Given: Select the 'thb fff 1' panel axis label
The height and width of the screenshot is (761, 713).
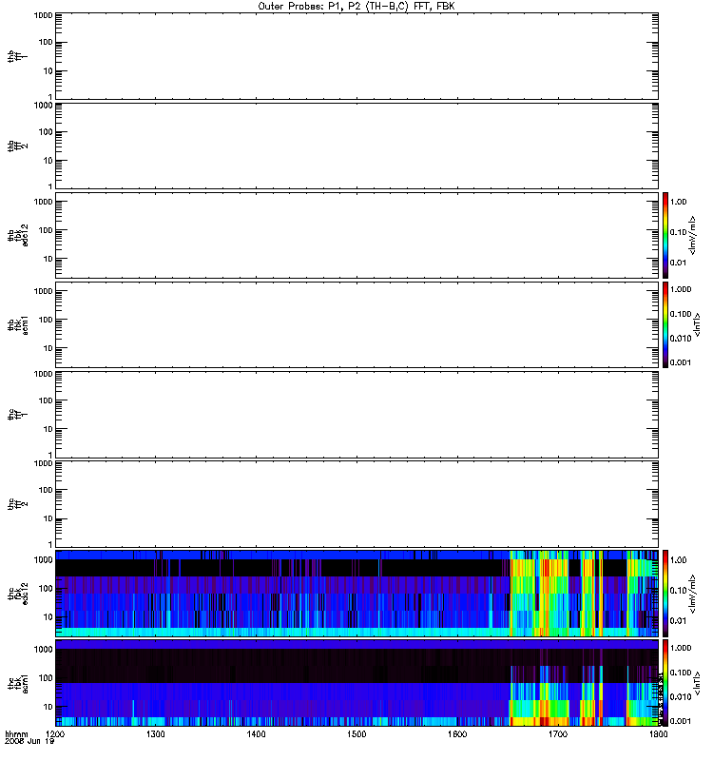Looking at the screenshot, I should pyautogui.click(x=17, y=56).
